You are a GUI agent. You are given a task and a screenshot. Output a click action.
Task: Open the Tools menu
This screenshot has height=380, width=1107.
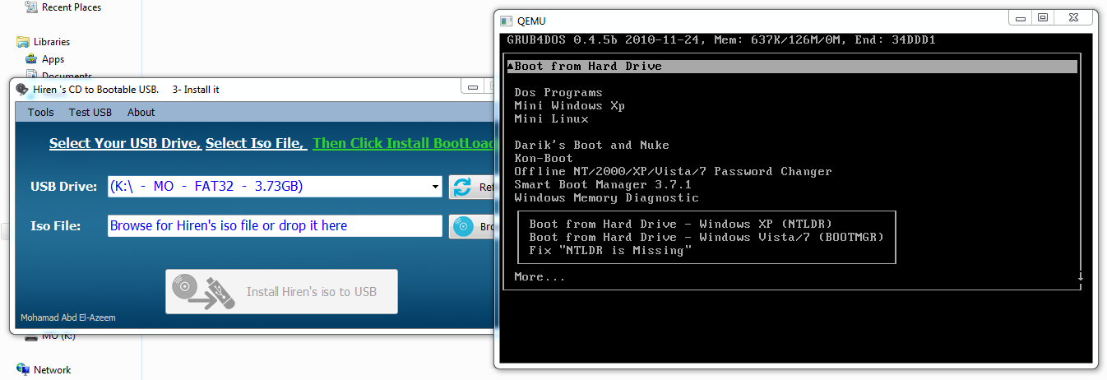pyautogui.click(x=40, y=113)
